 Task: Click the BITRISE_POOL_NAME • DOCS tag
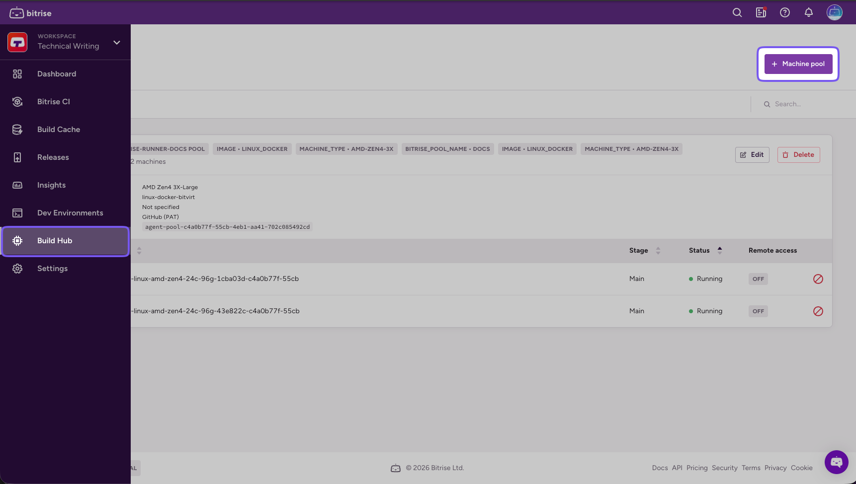447,149
